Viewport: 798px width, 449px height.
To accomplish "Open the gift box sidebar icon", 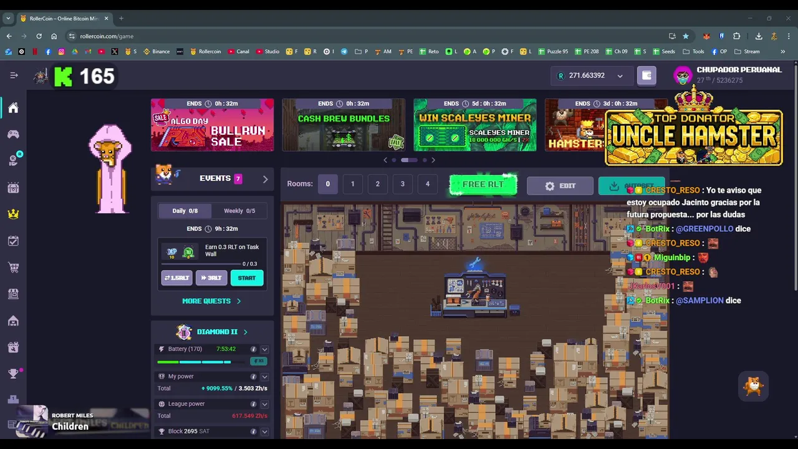I will 13,347.
